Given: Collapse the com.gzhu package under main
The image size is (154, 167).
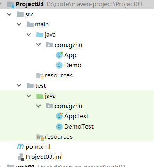Looking at the screenshot, I should pyautogui.click(x=39, y=45).
